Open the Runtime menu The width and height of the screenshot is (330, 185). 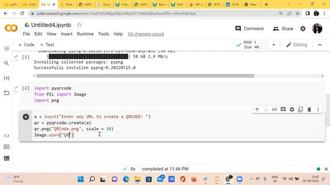pos(85,34)
